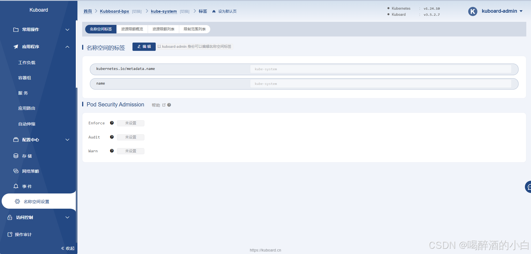Click the question mark icon beside Audit
This screenshot has width=531, height=254.
(112, 137)
